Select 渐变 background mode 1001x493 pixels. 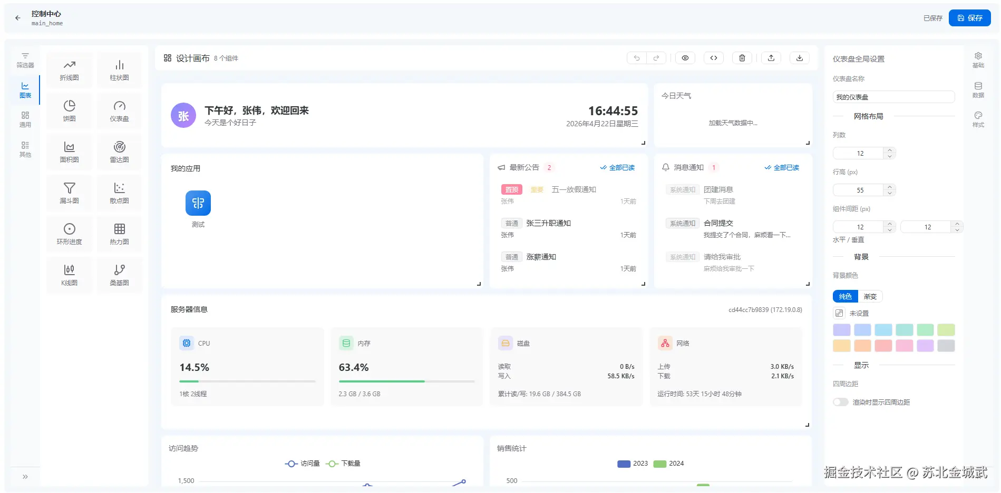(x=870, y=296)
